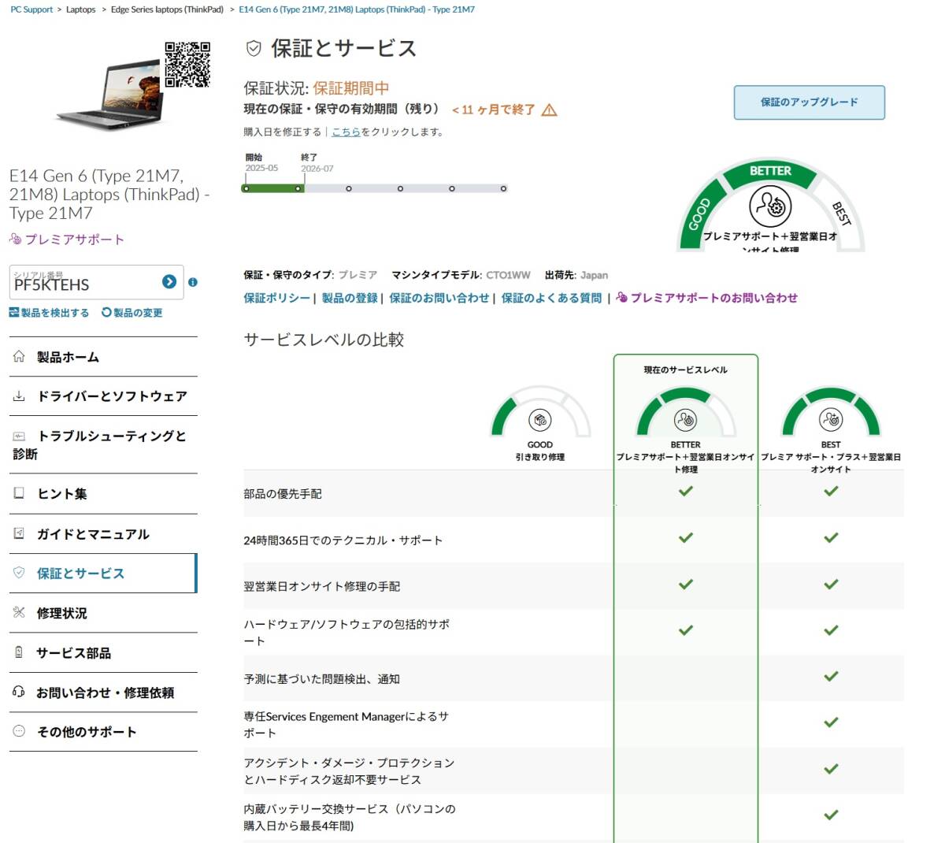
Task: Click the プレミアサポート link under product name
Action: click(x=67, y=240)
